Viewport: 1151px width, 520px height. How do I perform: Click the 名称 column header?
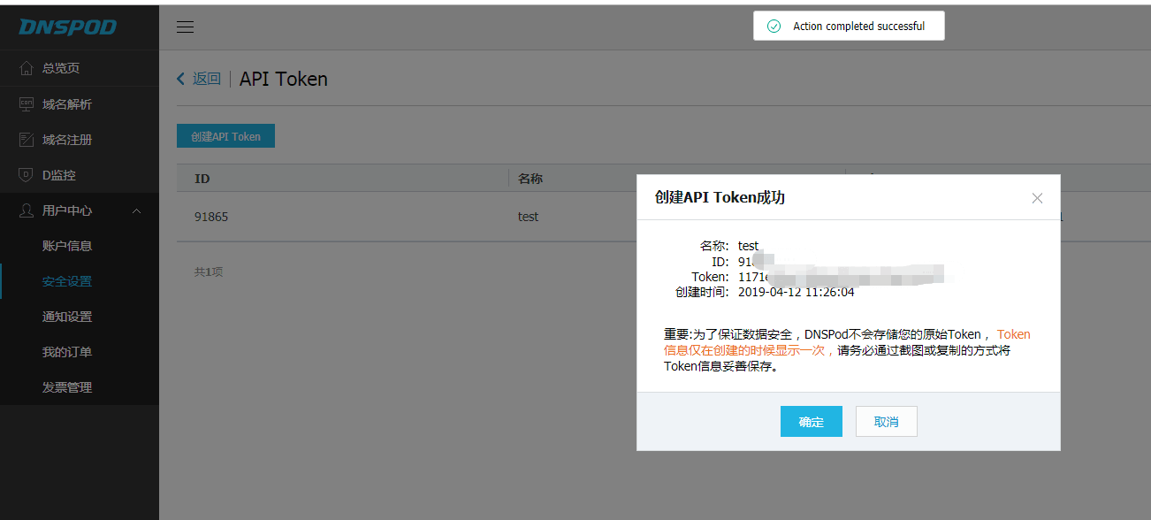[x=530, y=179]
